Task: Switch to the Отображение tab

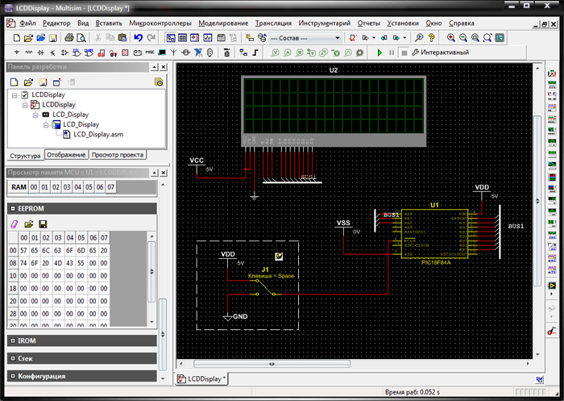Action: tap(66, 155)
